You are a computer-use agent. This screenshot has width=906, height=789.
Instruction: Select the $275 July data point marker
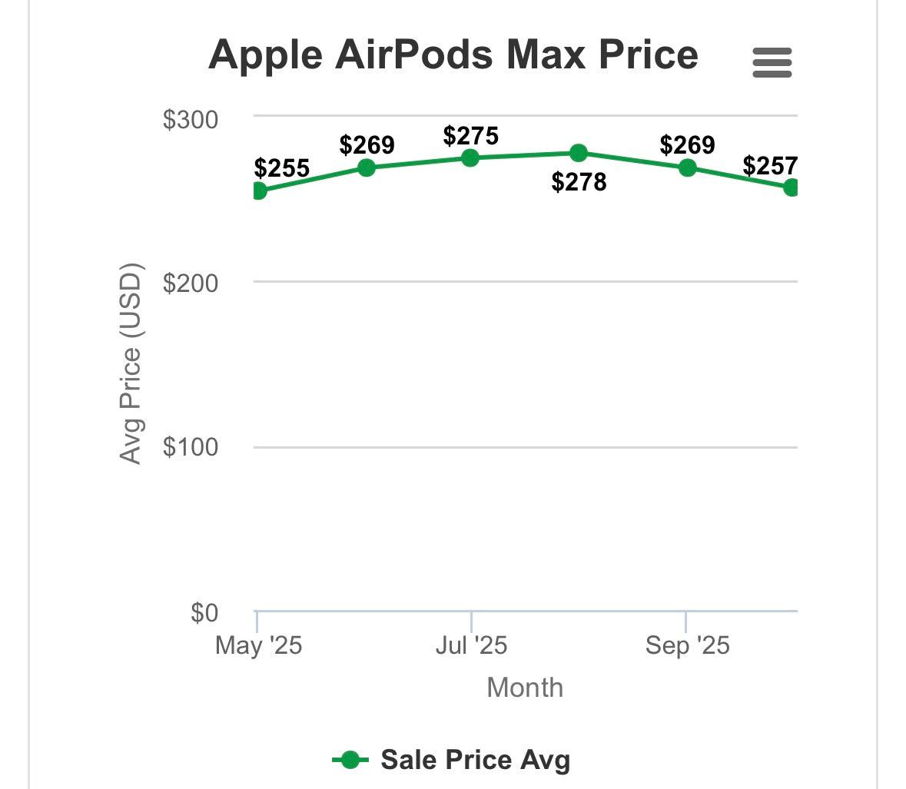point(471,158)
